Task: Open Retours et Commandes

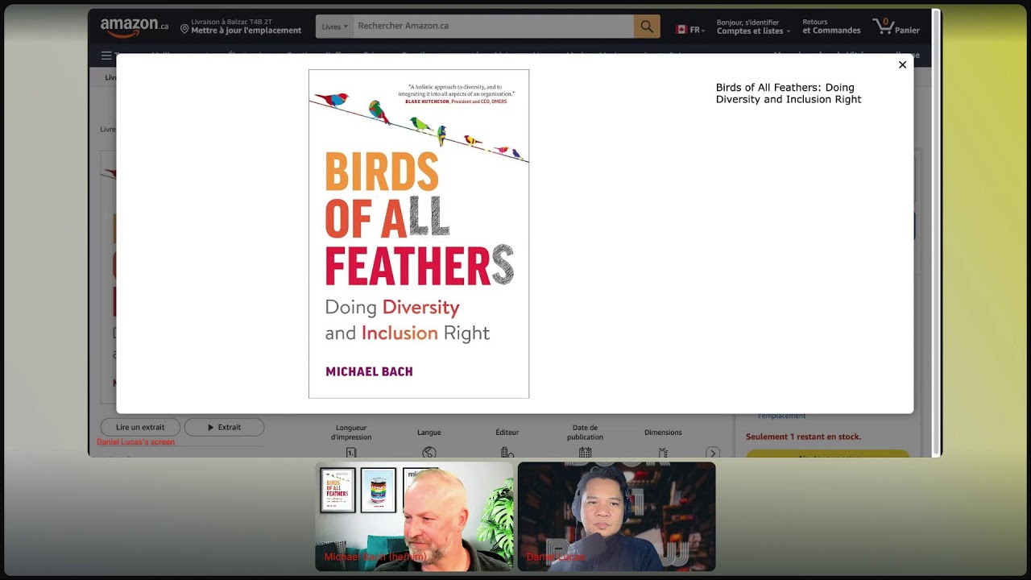Action: [831, 27]
